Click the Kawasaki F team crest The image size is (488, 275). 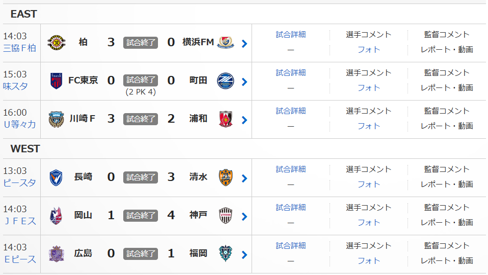pos(56,119)
